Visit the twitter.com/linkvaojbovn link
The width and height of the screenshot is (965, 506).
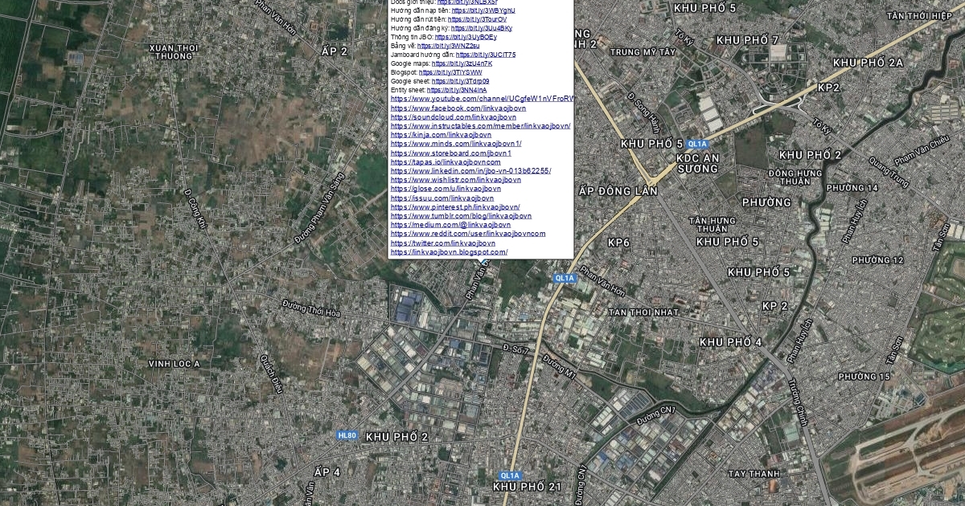point(443,243)
